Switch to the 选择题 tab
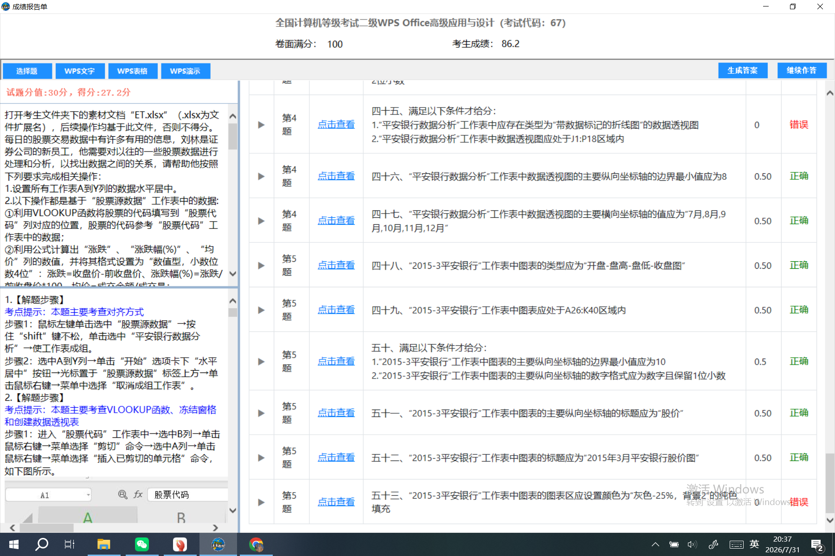 point(27,71)
